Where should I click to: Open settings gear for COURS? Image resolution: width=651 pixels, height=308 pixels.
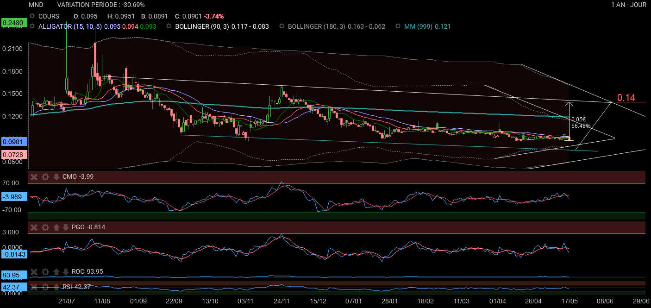[x=32, y=16]
